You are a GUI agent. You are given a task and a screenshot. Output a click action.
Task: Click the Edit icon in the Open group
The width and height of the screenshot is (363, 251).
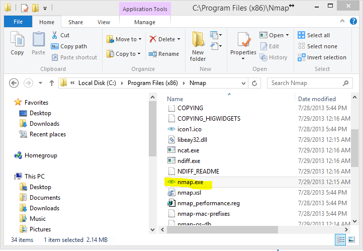[x=263, y=46]
